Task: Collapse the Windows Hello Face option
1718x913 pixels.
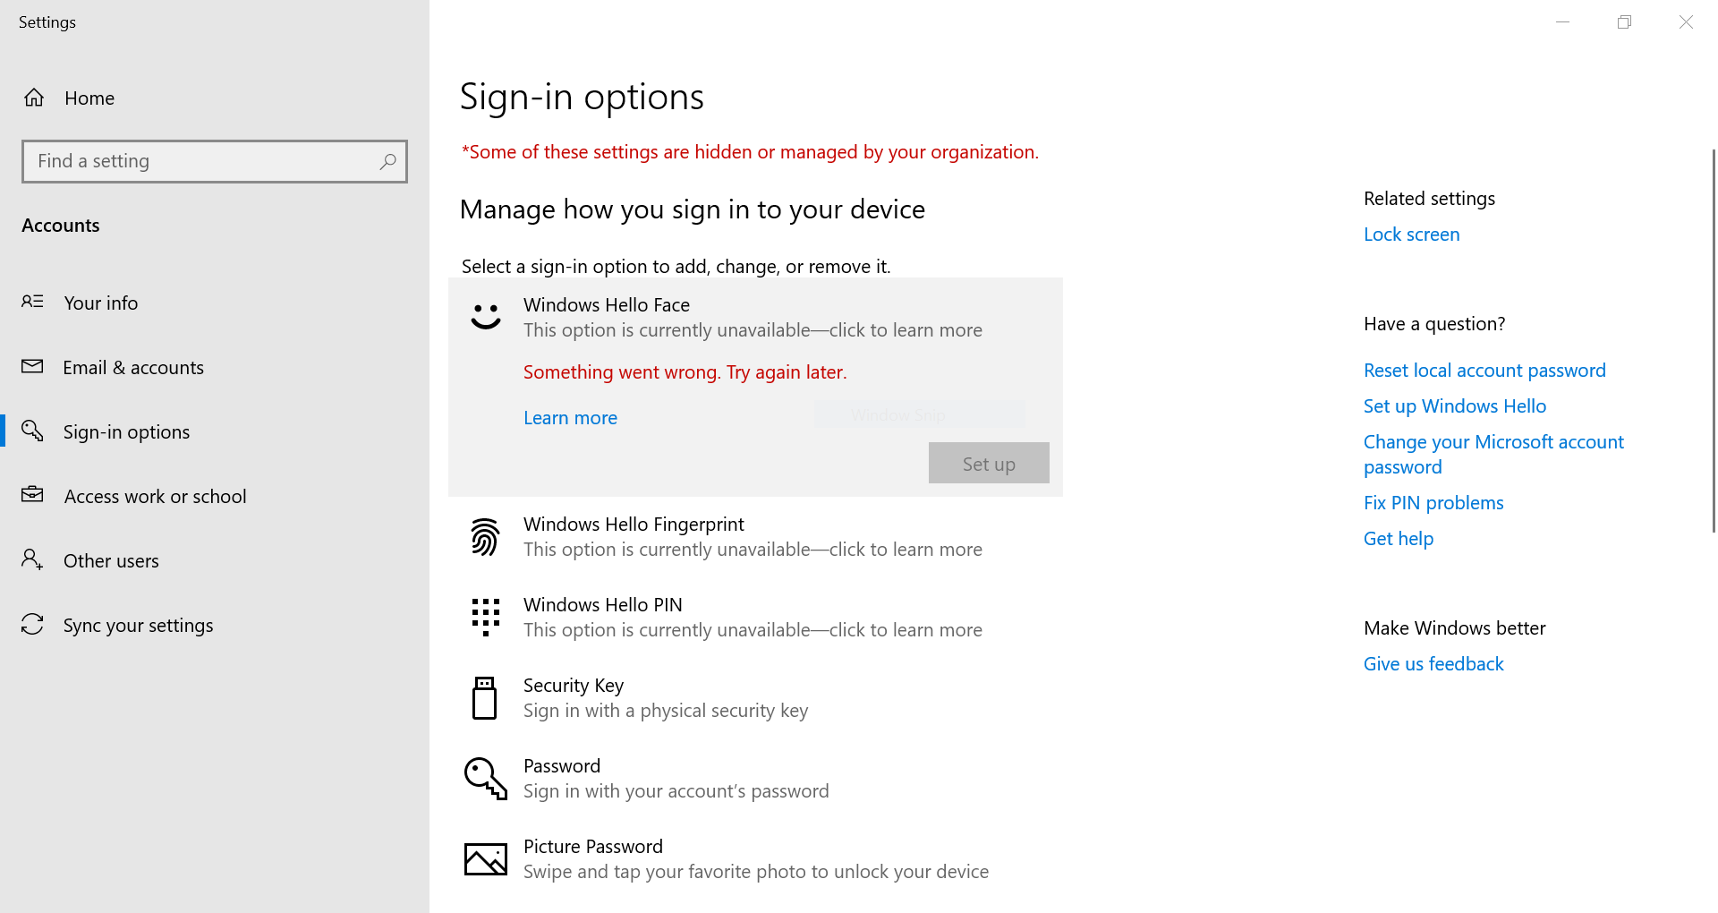Action: [755, 317]
